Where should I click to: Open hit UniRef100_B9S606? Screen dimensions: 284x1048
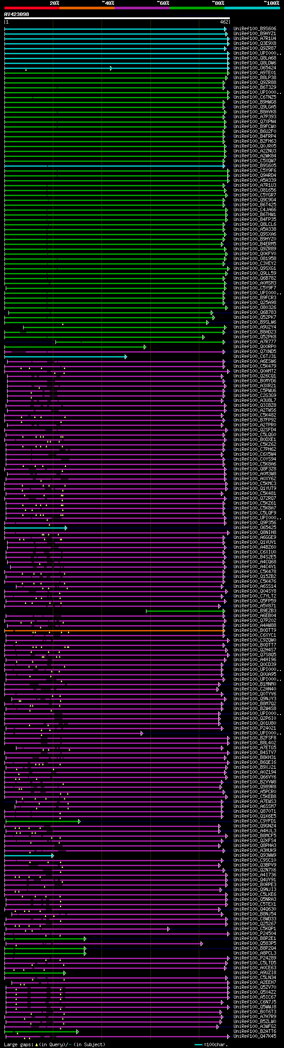pos(255,29)
